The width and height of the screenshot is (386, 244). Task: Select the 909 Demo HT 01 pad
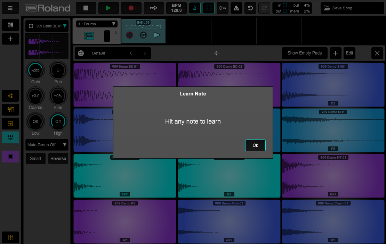[333, 176]
